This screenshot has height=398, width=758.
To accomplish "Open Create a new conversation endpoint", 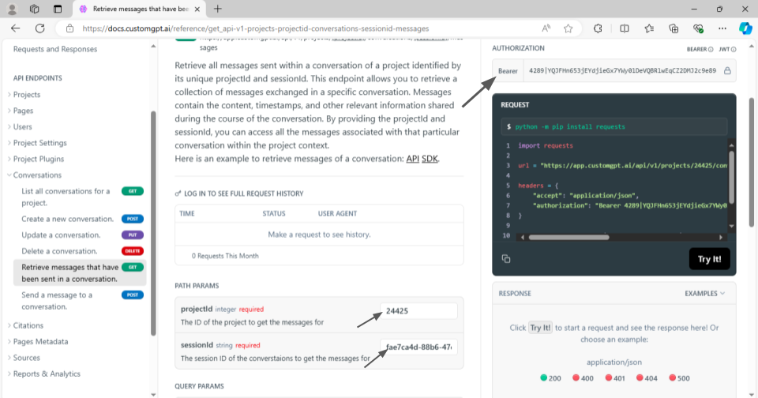I will click(81, 219).
